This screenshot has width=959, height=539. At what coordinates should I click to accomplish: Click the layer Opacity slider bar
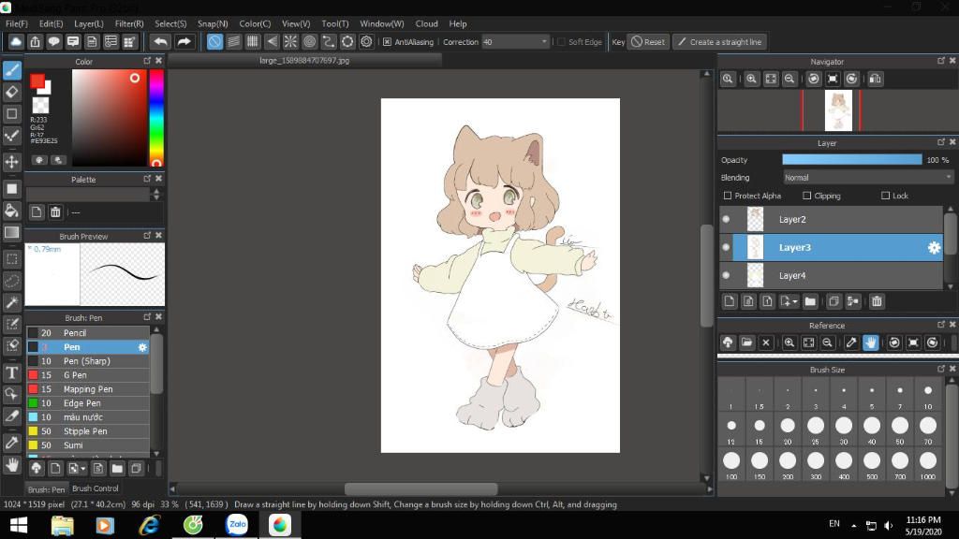pyautogui.click(x=852, y=160)
